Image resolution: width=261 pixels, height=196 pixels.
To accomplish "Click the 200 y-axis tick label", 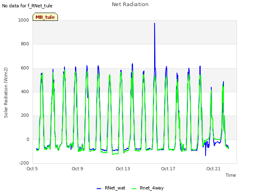I will coord(25,115).
